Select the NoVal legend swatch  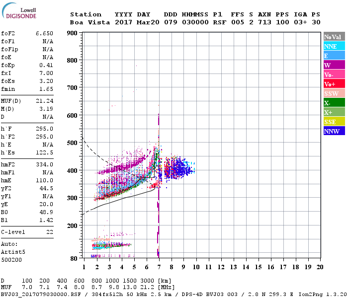[334, 37]
